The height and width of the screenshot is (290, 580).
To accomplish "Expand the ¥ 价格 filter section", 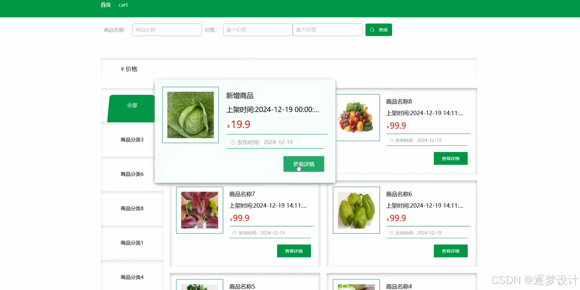I will [x=129, y=69].
